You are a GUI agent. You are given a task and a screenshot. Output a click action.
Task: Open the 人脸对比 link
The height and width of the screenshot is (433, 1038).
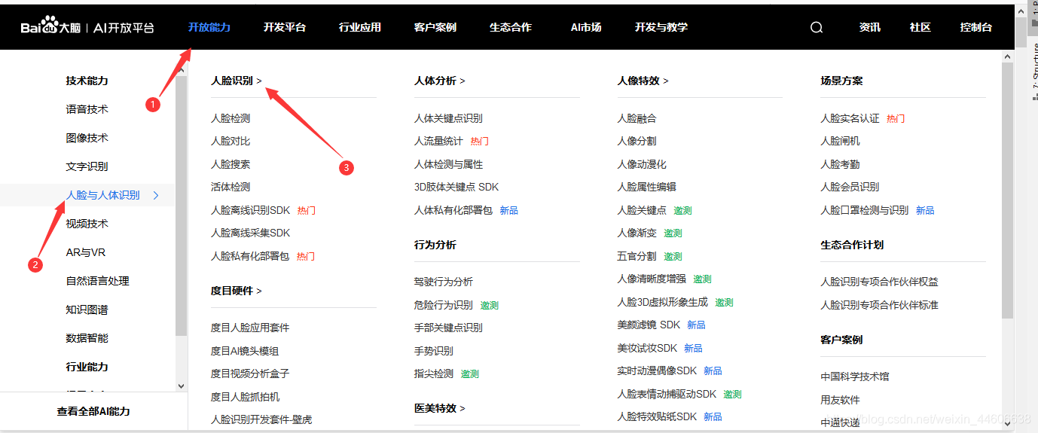[x=230, y=141]
